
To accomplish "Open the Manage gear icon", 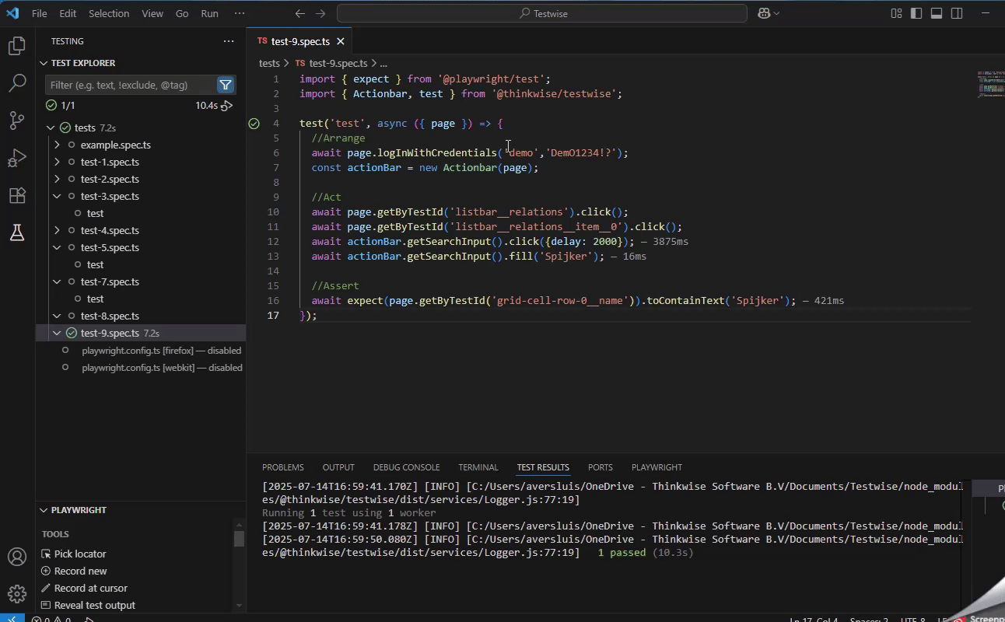I will tap(17, 594).
